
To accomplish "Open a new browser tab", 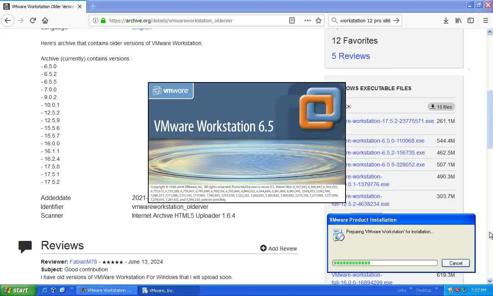I will [93, 6].
